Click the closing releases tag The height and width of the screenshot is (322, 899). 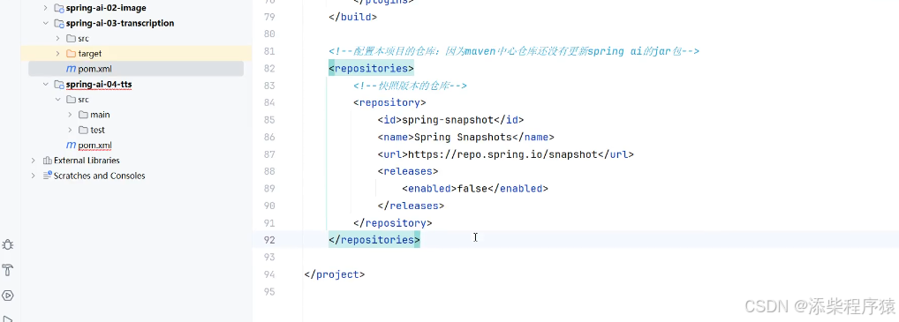click(411, 206)
